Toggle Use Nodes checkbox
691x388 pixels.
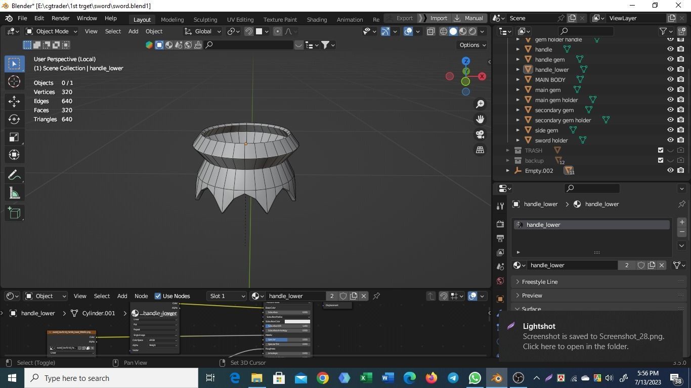[158, 296]
